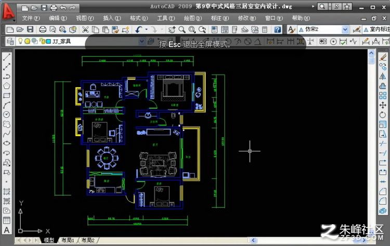Screen dimensions: 390x246
Task: Open the Layer Properties Manager
Action: (10, 41)
